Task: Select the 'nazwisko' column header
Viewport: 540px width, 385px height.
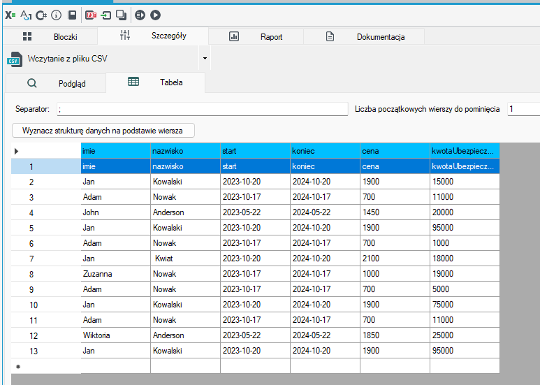Action: (x=186, y=151)
